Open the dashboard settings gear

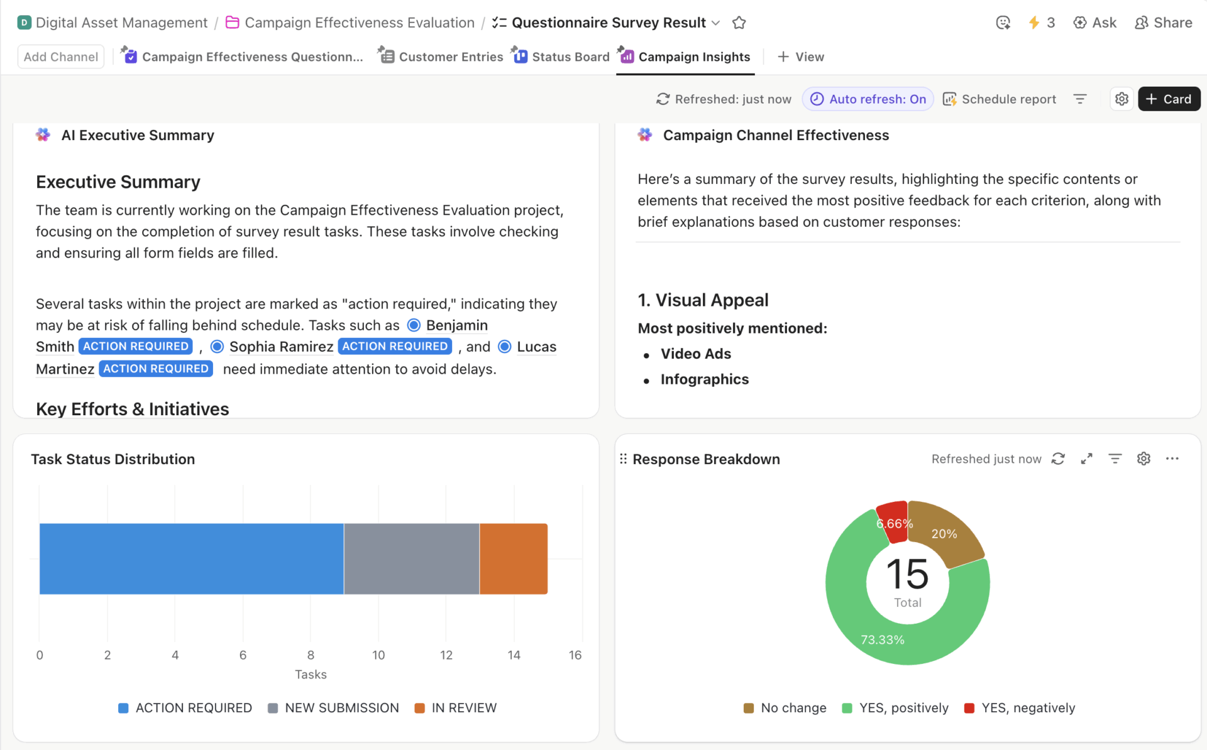[x=1122, y=99]
